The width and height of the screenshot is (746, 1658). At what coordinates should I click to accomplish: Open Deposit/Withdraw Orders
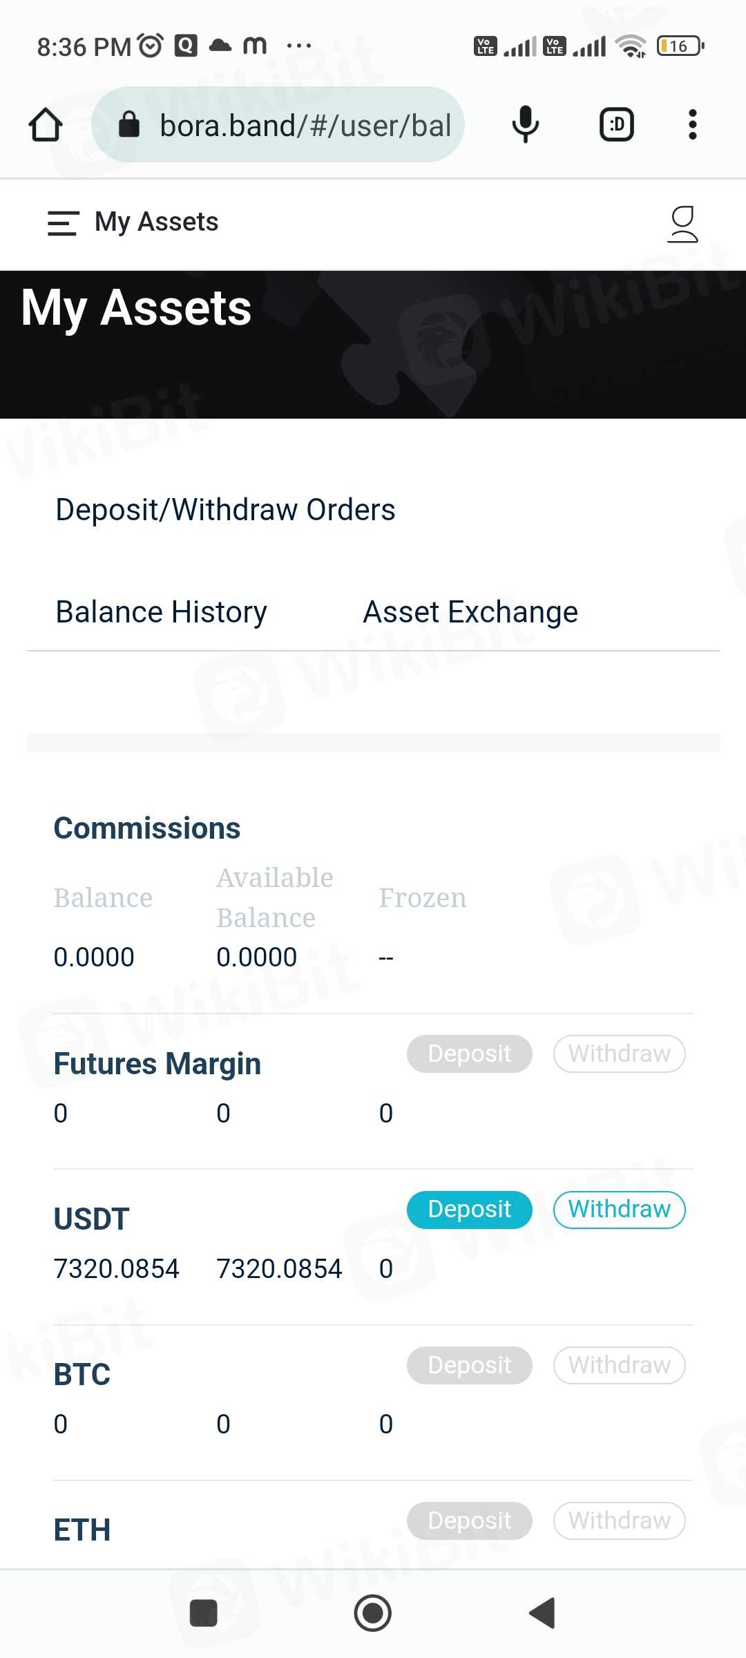225,510
